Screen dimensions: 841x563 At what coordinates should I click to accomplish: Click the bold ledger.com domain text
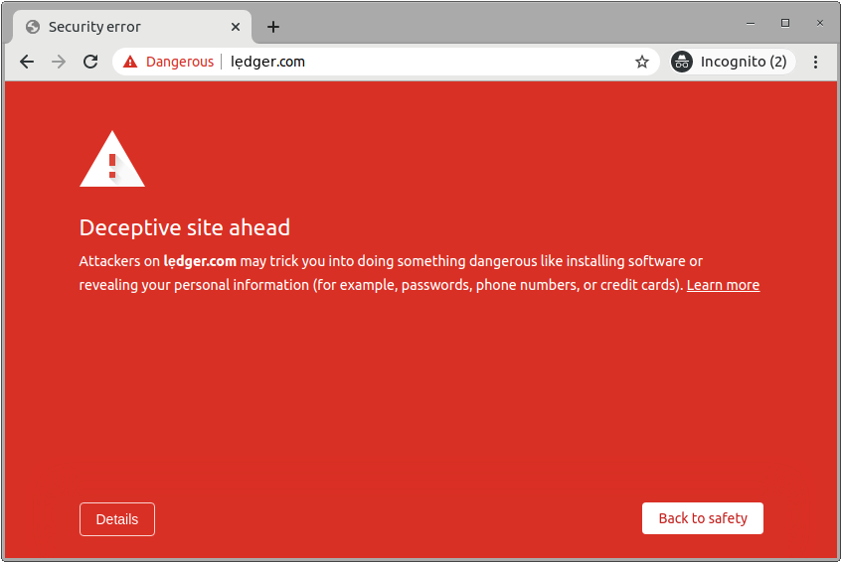[200, 261]
